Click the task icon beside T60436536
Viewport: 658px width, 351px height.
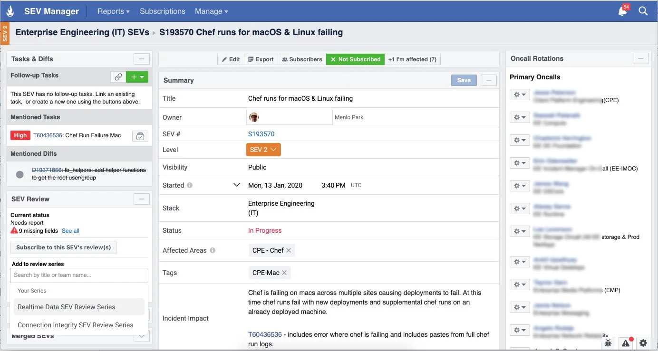tap(140, 136)
